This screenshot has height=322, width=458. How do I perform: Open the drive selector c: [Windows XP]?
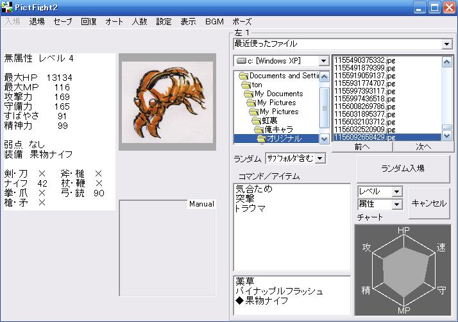point(323,61)
